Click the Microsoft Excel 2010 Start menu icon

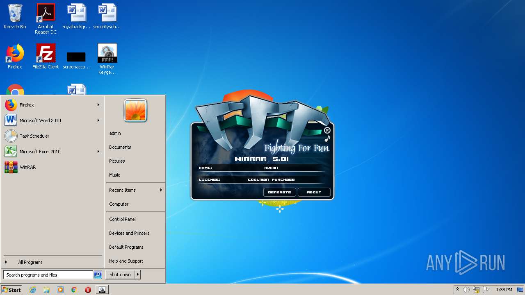11,152
